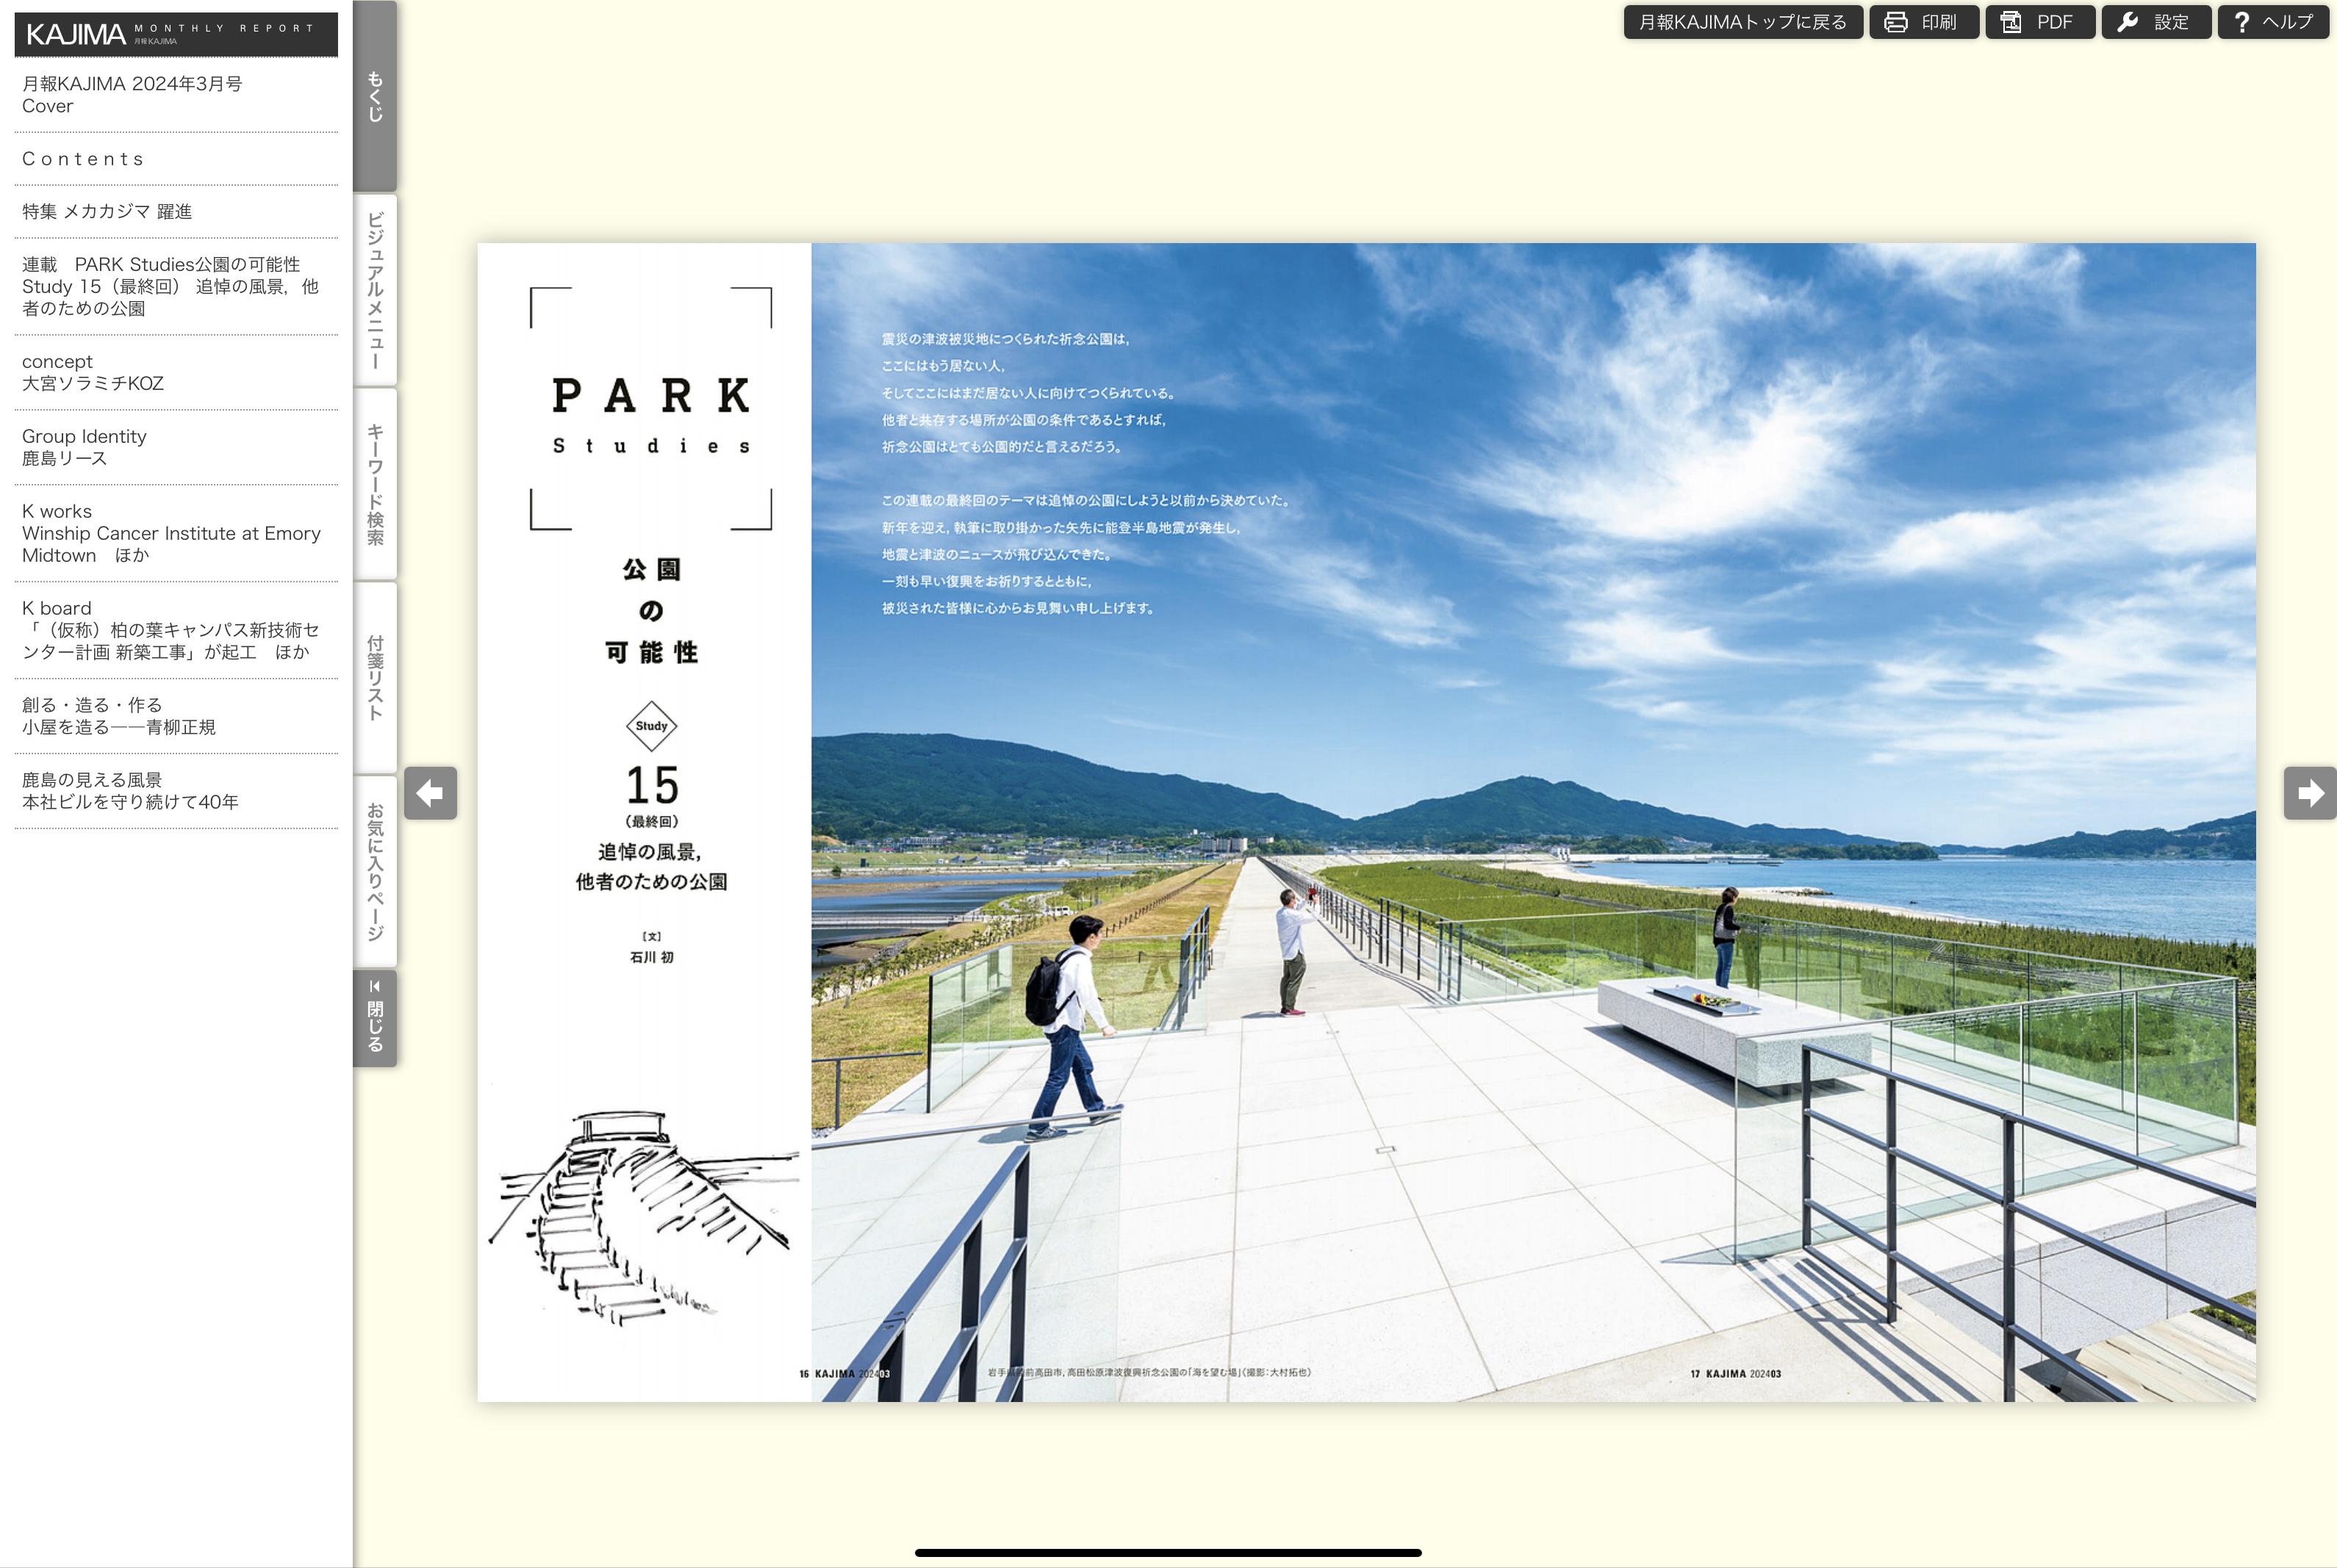Open お気に入りページ side tab
Screen dimensions: 2337x1568
coord(375,871)
